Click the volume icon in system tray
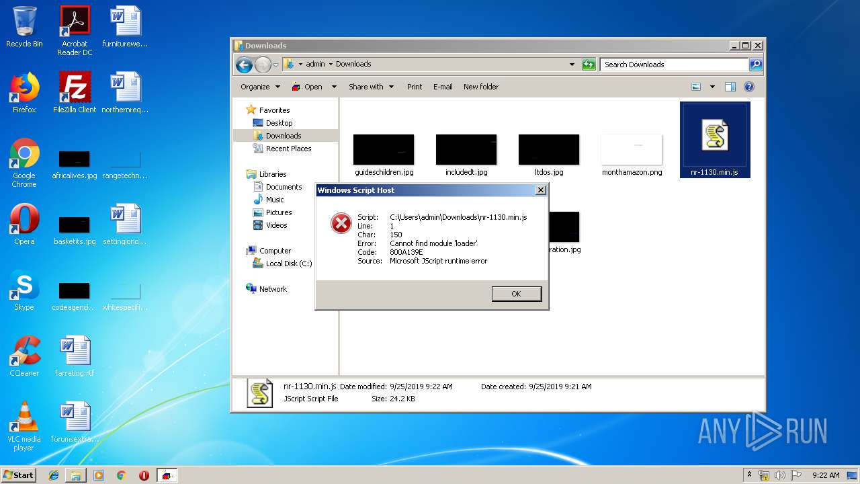 point(780,475)
